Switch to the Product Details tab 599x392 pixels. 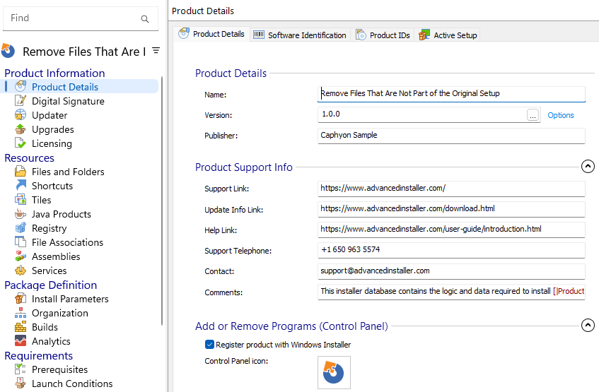(x=211, y=34)
